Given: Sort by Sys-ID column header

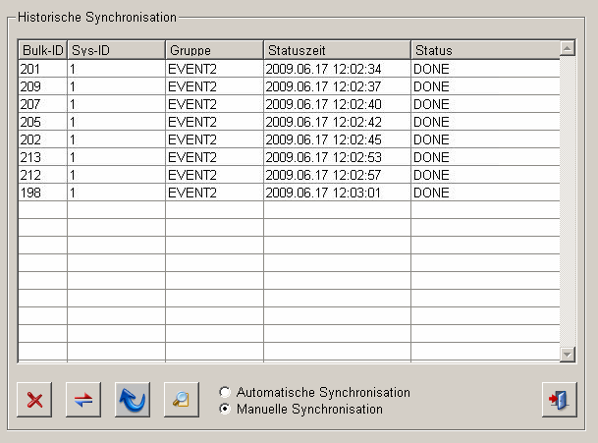Looking at the screenshot, I should click(x=115, y=50).
